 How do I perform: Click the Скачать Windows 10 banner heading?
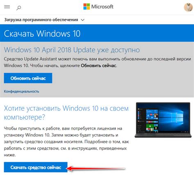tap(42, 34)
